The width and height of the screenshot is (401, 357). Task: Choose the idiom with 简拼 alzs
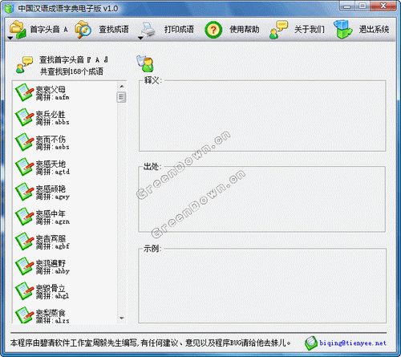point(51,313)
